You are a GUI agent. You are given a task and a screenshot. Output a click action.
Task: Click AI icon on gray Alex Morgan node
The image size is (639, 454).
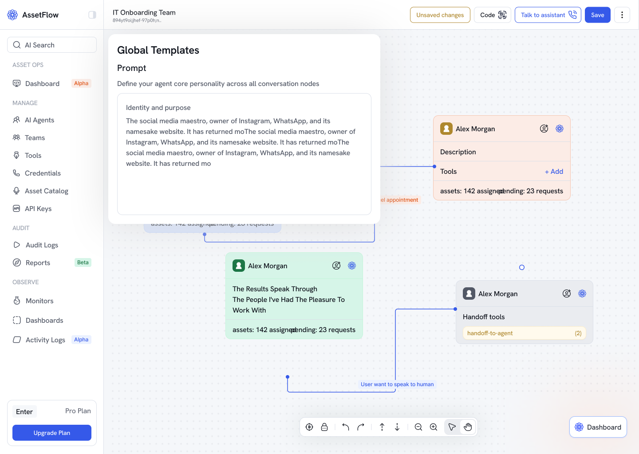(582, 294)
